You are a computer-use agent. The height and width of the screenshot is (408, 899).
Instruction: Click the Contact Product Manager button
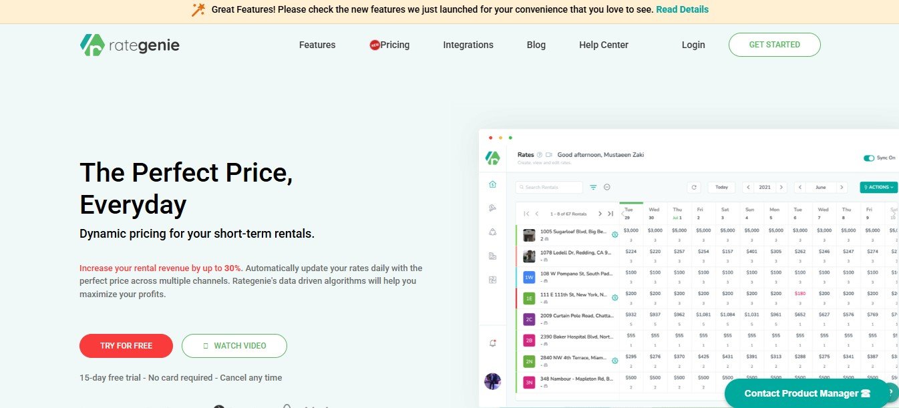807,393
